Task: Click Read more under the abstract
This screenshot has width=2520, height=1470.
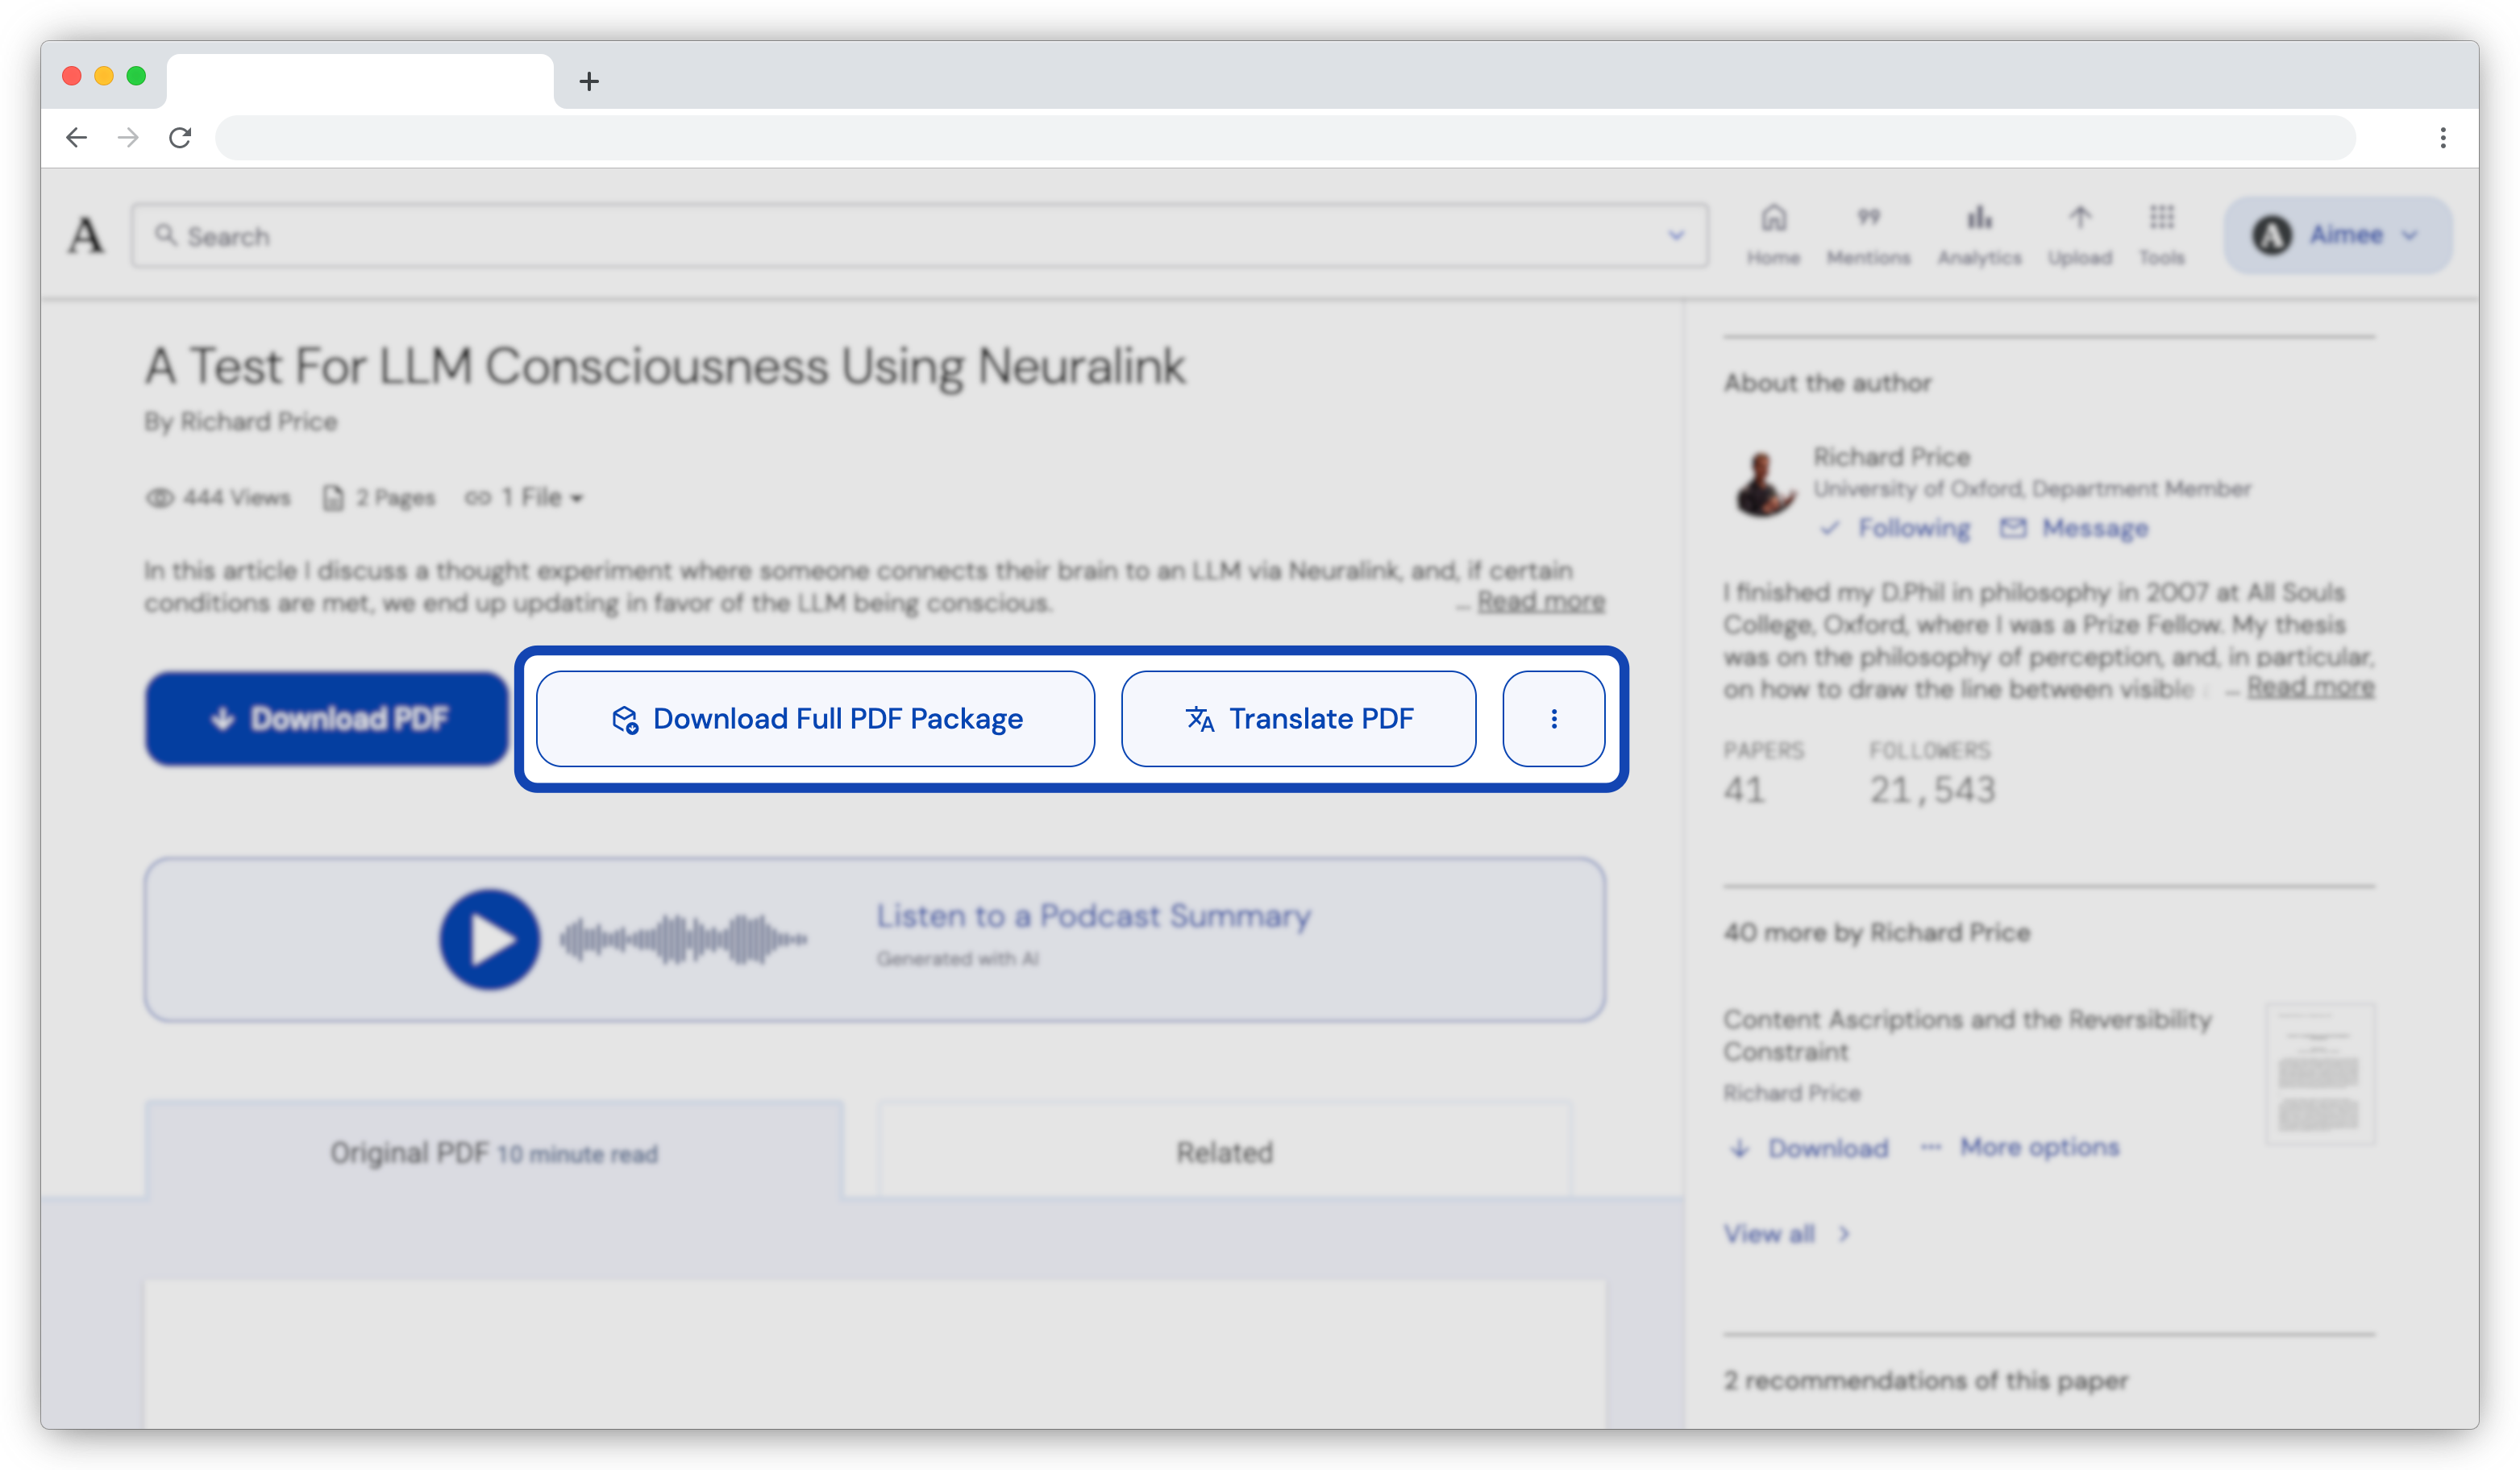Action: point(1541,601)
